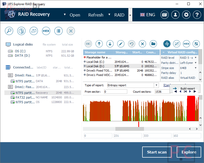204x163 pixels.
Task: Click the partition search pie-chart icon
Action: tap(21, 31)
